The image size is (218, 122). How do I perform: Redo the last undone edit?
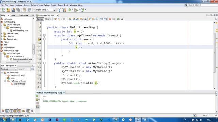tap(29, 10)
